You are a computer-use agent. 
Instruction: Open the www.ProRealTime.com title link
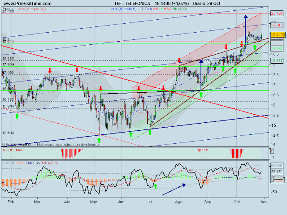click(x=27, y=4)
